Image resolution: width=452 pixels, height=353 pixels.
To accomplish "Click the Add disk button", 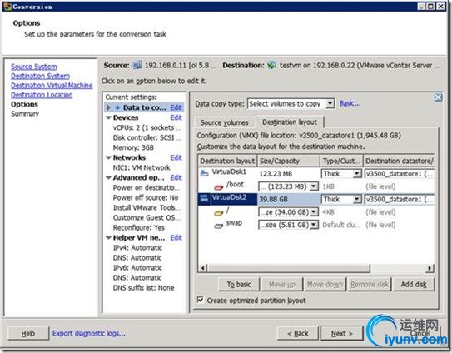I will 414,285.
